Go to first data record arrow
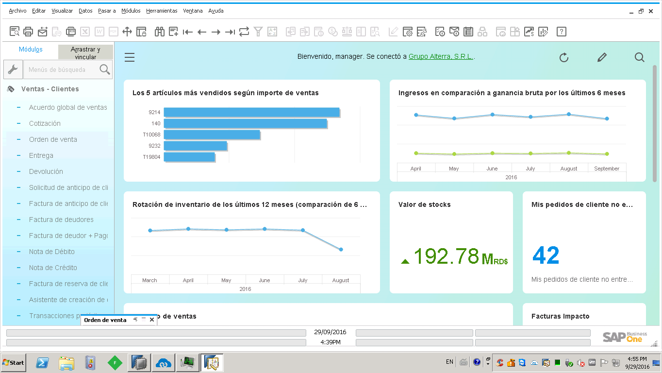 [188, 32]
